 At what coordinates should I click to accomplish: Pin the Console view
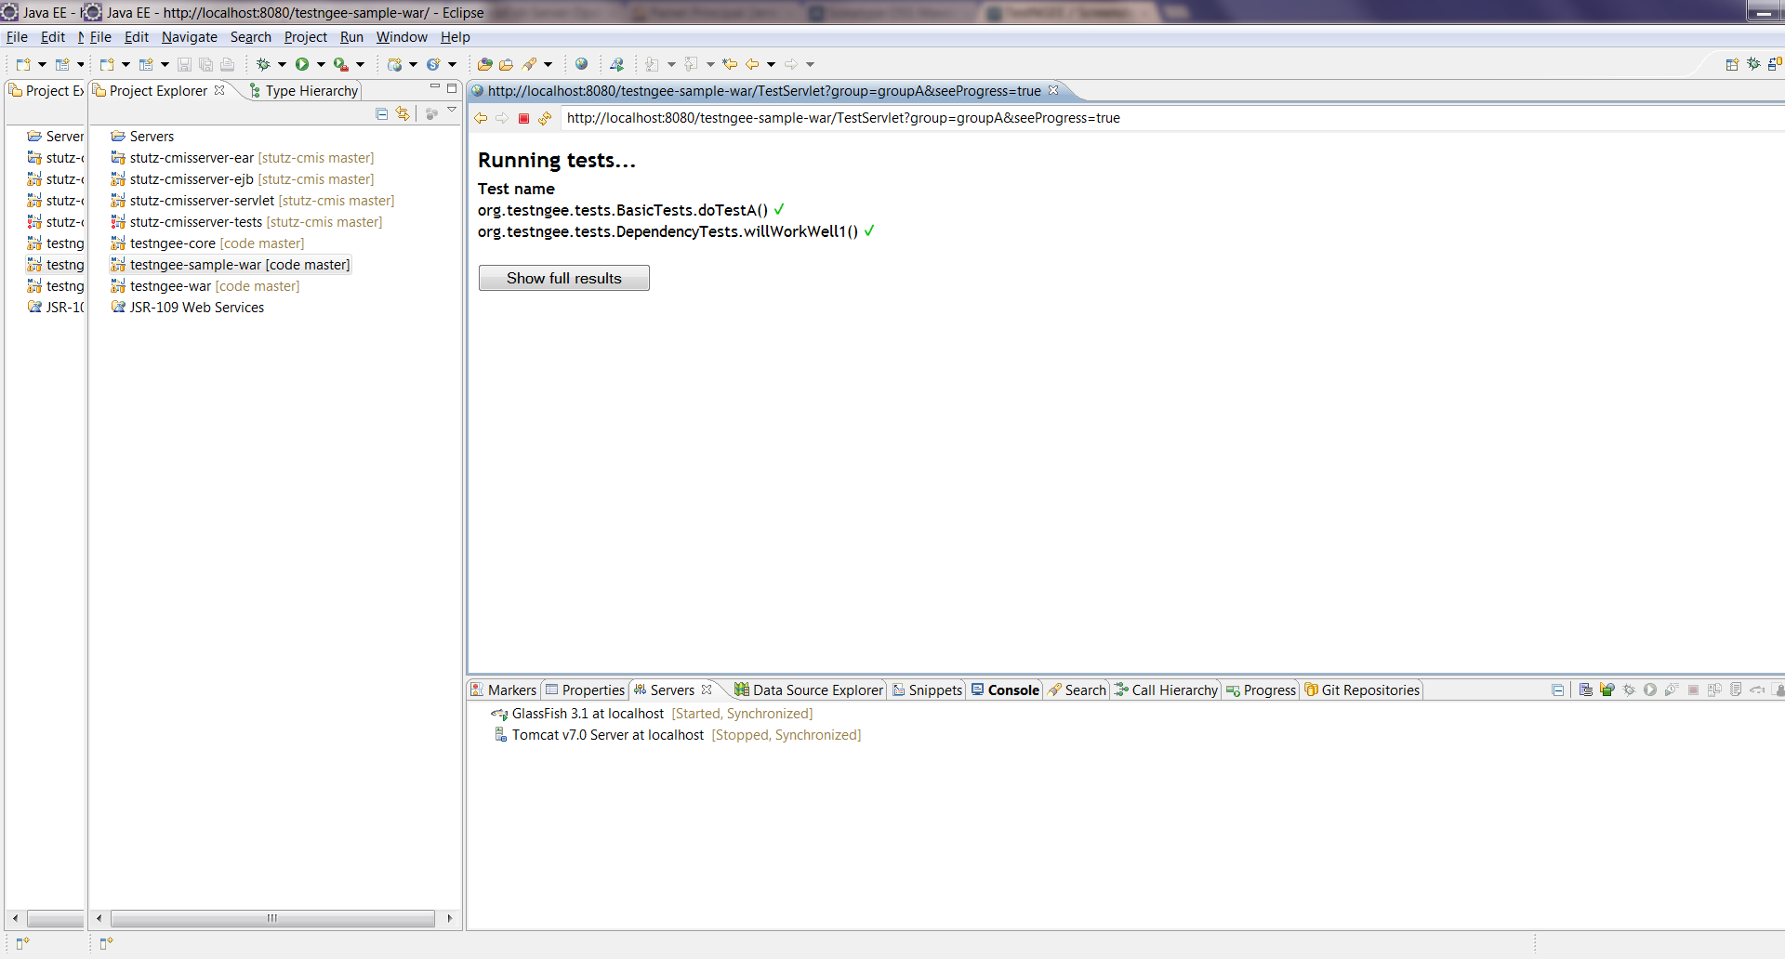click(1779, 690)
